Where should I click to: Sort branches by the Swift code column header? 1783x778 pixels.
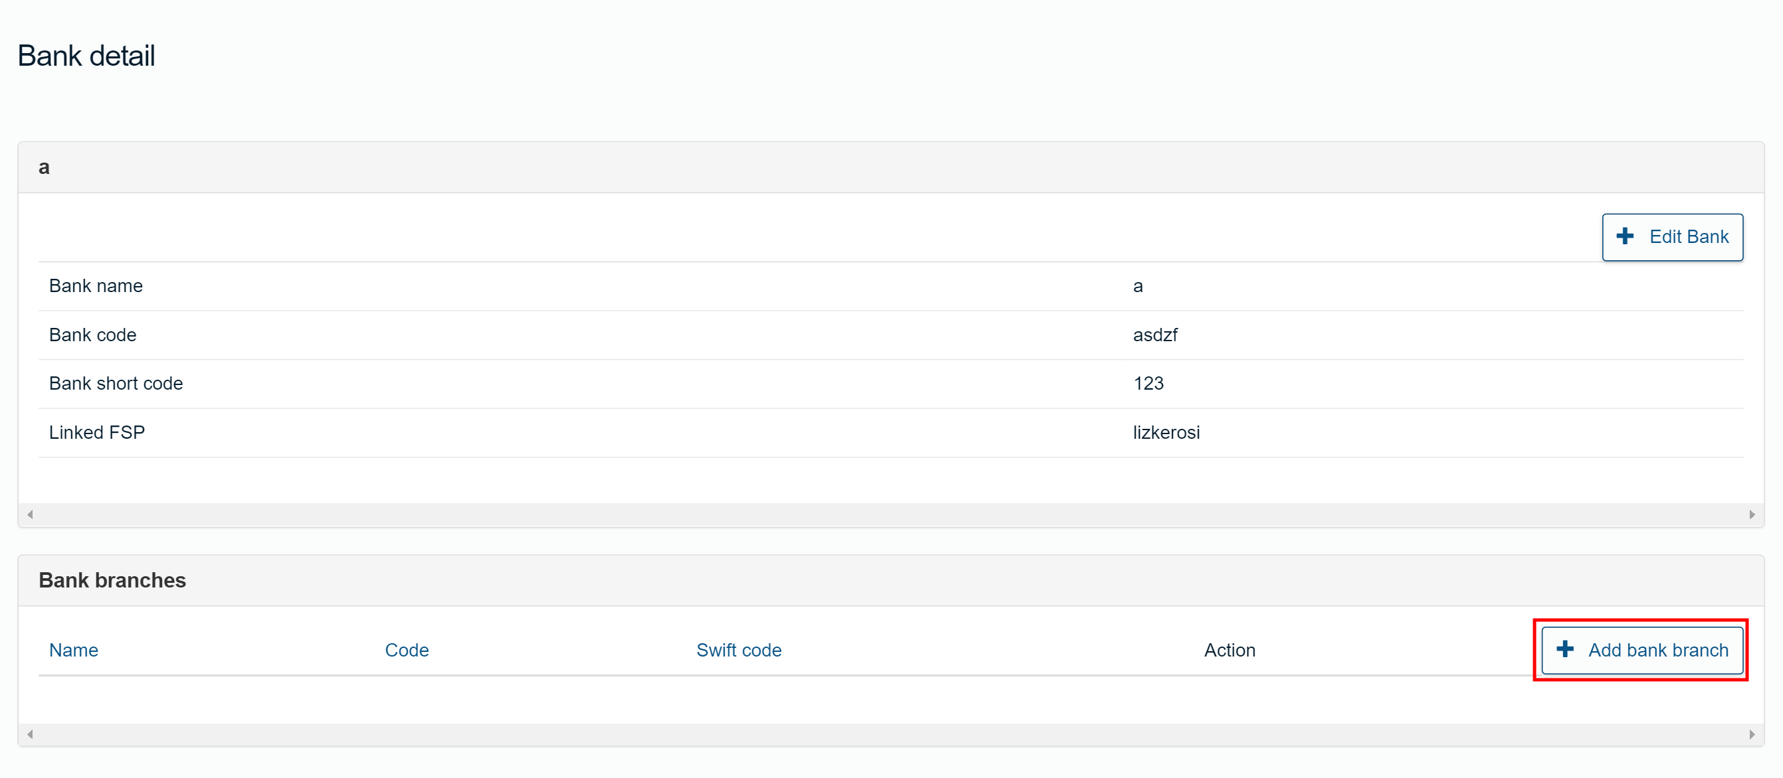point(739,650)
